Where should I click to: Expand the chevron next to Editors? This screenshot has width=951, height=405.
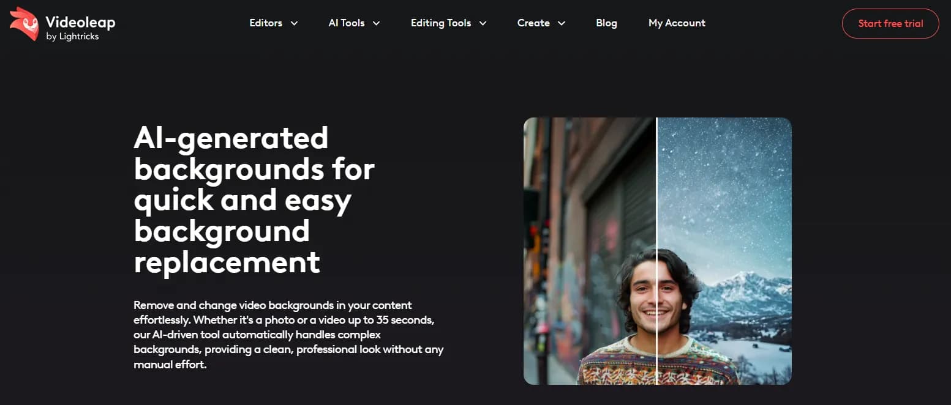click(294, 23)
